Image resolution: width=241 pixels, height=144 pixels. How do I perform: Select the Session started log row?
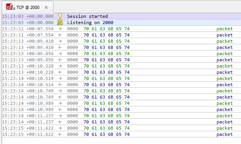pyautogui.click(x=121, y=16)
